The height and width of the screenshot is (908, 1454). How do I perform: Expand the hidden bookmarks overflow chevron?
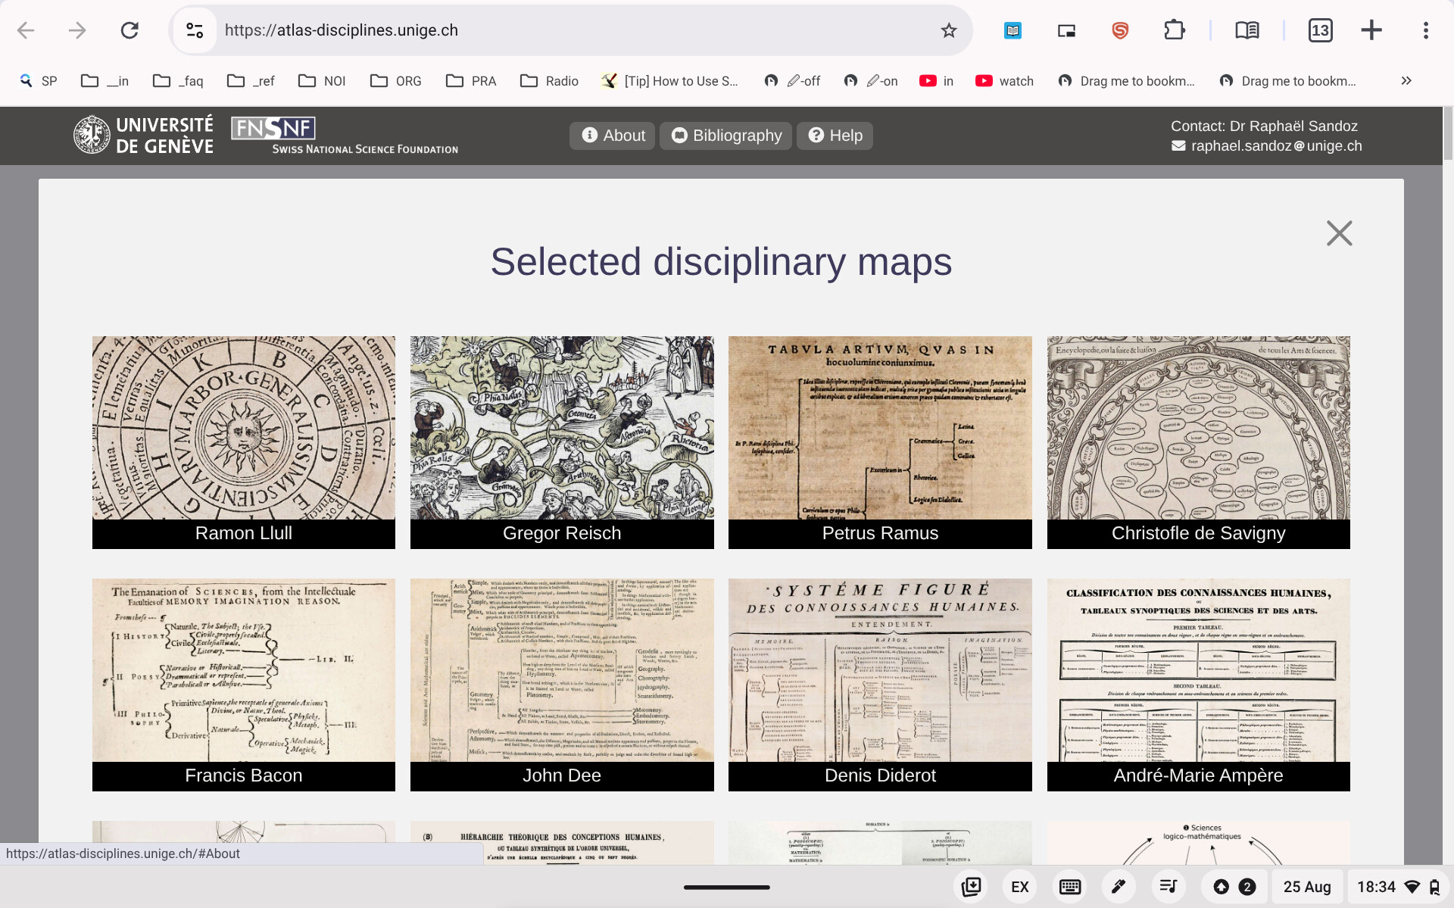pyautogui.click(x=1406, y=81)
